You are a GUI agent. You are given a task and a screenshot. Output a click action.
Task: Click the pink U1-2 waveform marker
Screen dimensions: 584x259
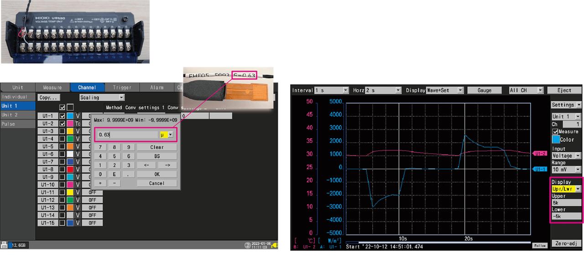pos(540,154)
